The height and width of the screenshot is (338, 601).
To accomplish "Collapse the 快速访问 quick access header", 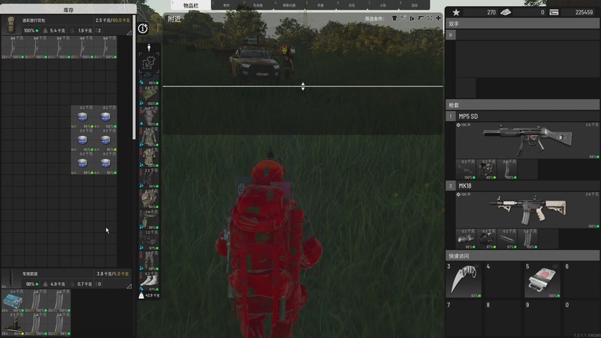I will tap(522, 255).
